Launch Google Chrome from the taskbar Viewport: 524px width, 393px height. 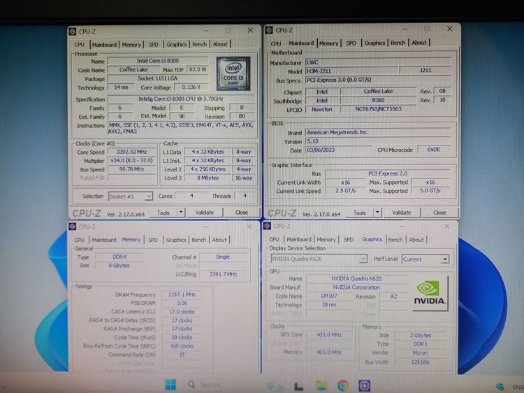[x=343, y=385]
